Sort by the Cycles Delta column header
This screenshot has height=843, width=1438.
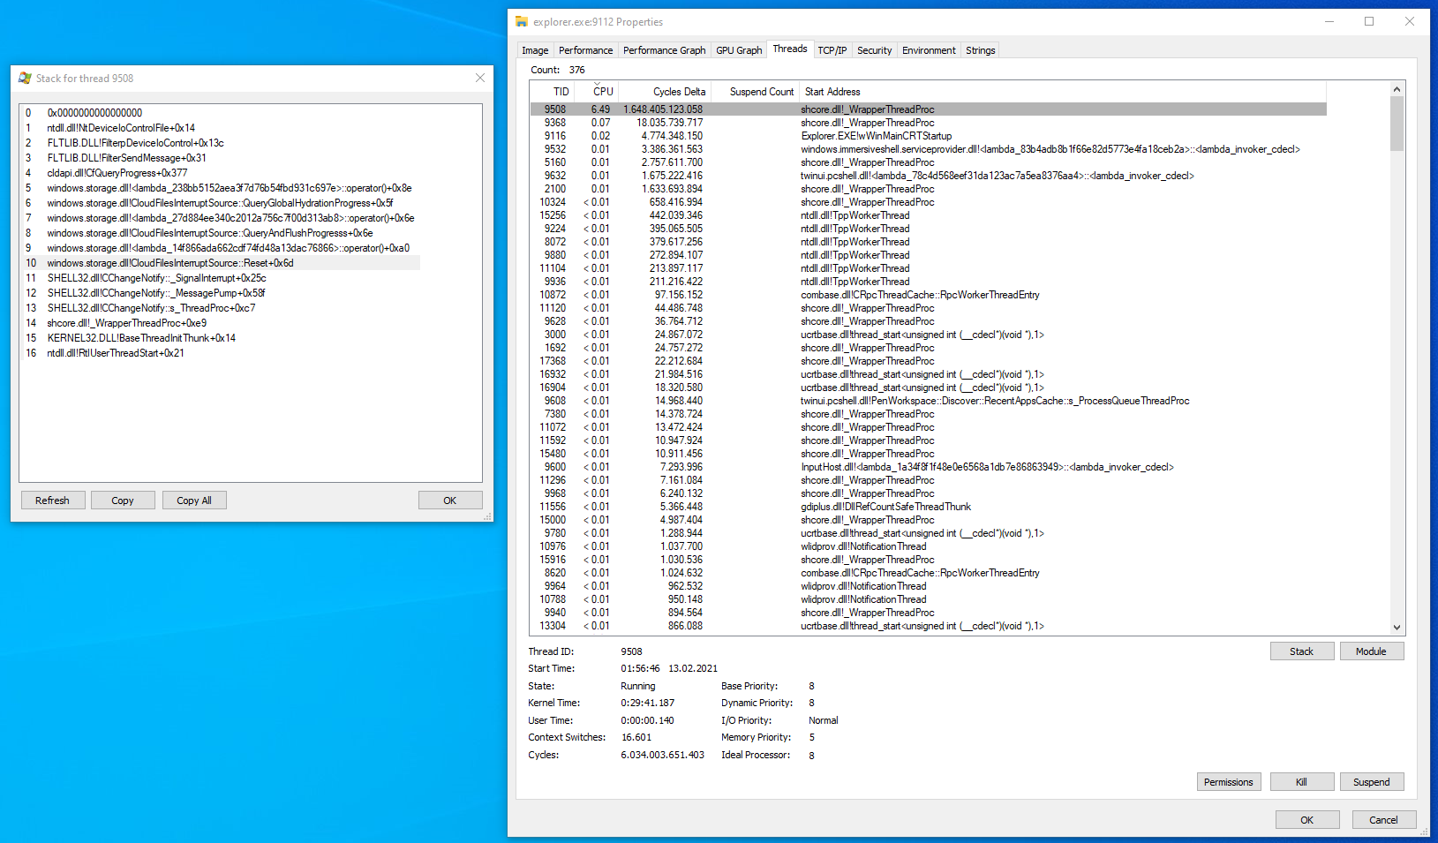[665, 92]
